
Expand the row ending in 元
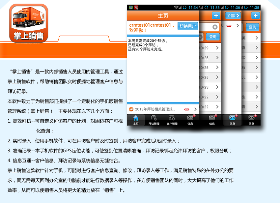tap(257, 77)
